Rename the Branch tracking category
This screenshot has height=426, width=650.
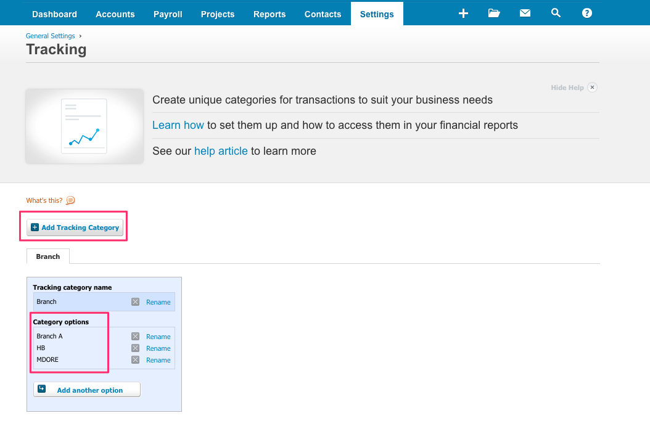point(158,302)
